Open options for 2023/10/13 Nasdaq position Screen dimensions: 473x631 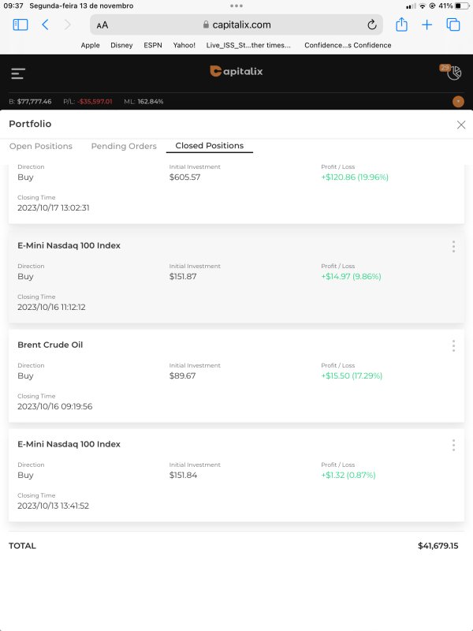coord(453,445)
